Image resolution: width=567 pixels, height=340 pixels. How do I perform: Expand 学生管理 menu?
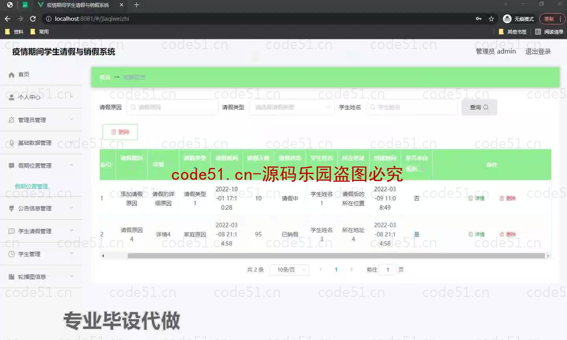point(41,254)
